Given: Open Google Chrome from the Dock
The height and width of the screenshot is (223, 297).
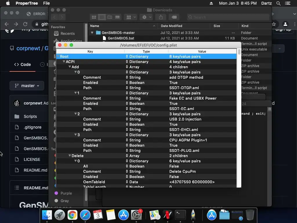Looking at the screenshot, I should [73, 215].
